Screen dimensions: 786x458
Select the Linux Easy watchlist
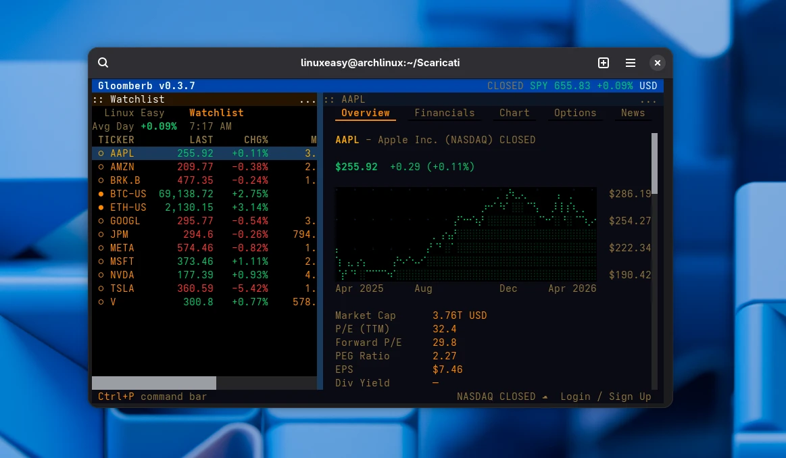[134, 113]
